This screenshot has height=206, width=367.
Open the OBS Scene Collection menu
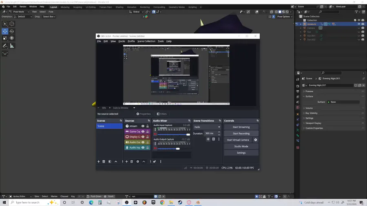146,42
